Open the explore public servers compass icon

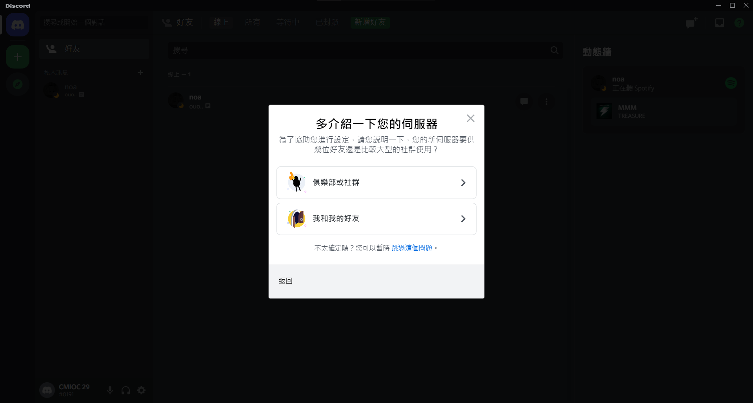(18, 84)
